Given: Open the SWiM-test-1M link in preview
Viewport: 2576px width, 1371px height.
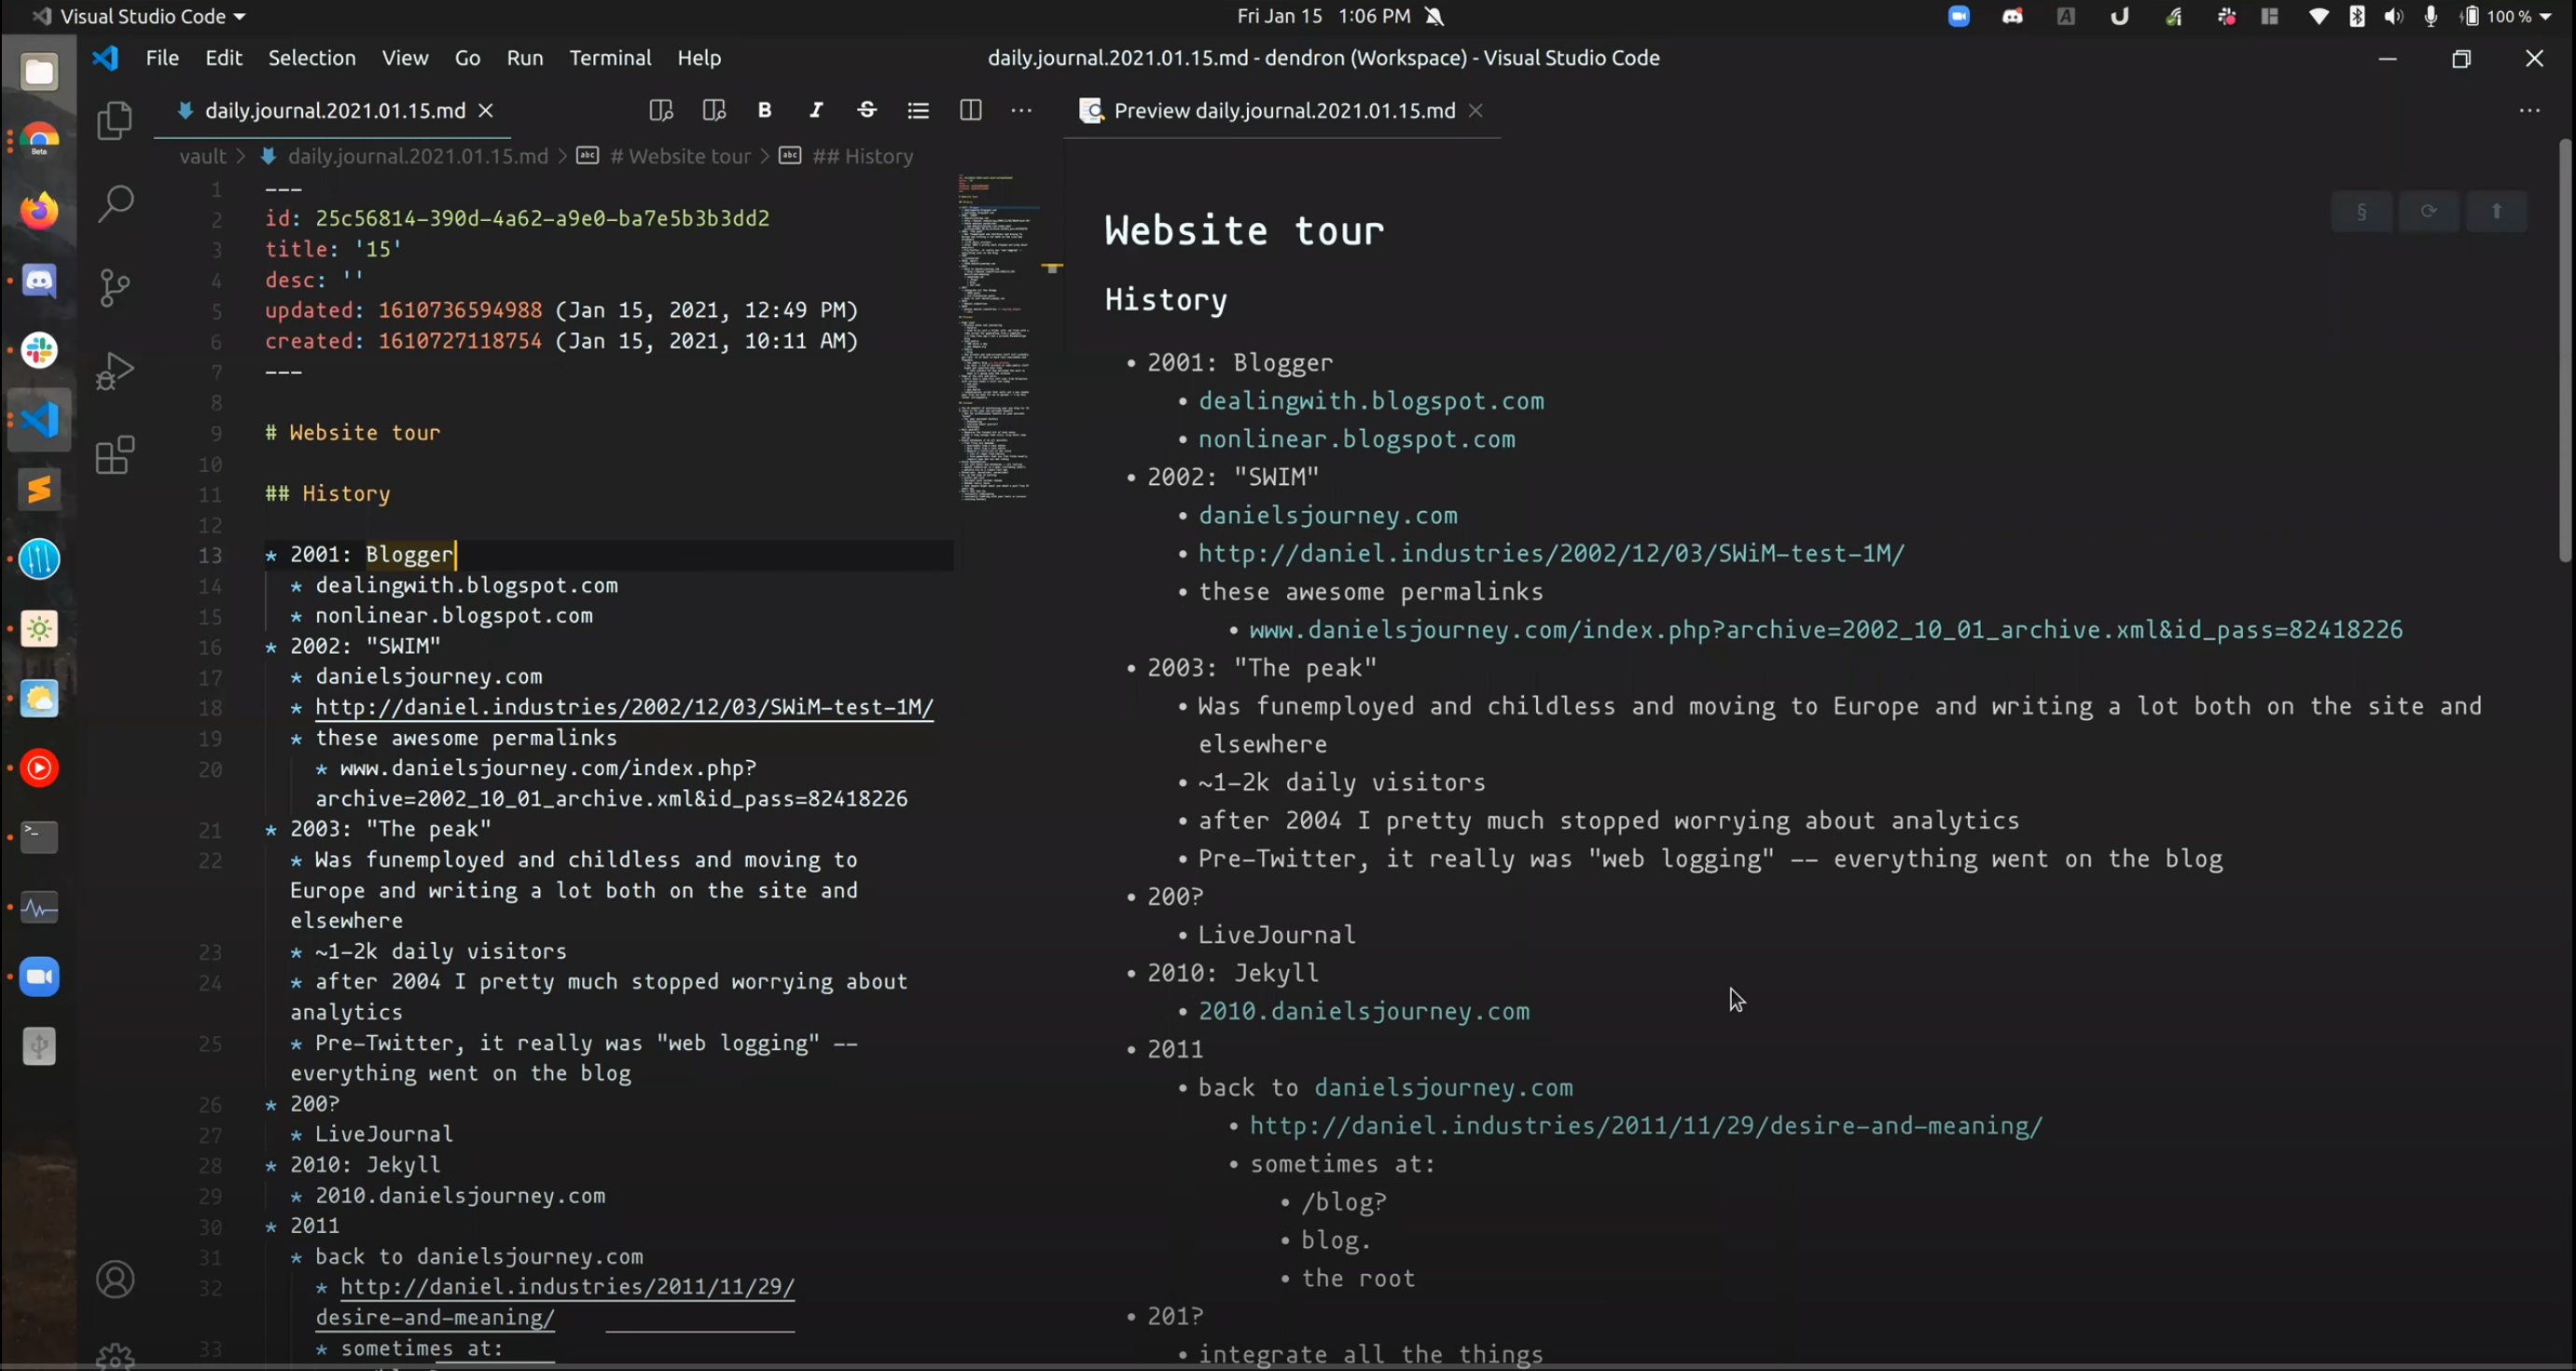Looking at the screenshot, I should click(1551, 553).
